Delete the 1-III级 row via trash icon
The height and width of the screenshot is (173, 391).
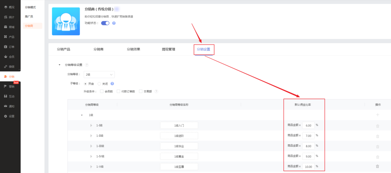tap(378, 147)
